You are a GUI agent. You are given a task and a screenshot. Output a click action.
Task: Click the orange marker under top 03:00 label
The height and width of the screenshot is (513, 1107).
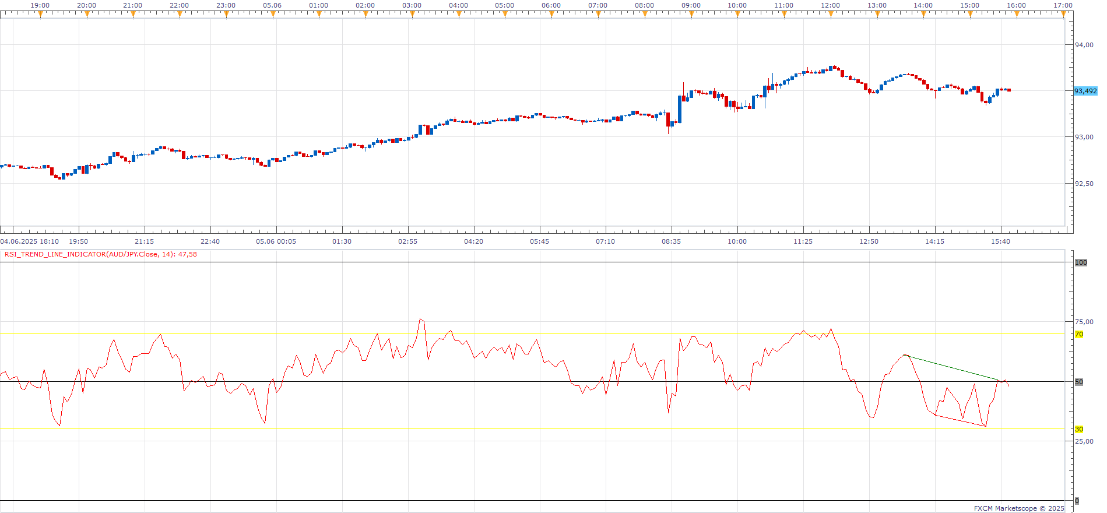point(412,15)
